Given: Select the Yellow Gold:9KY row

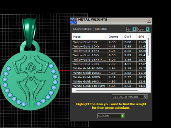Looking at the screenshot, I should [x=109, y=42].
